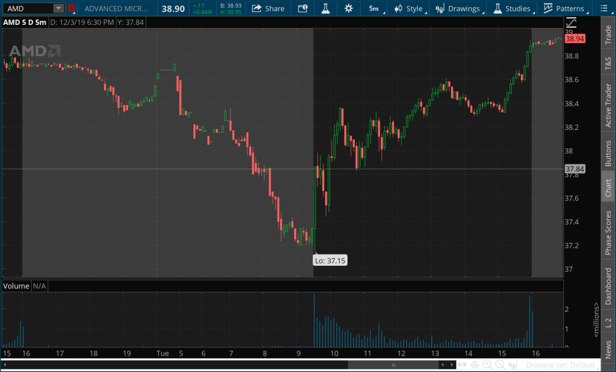Expand the Studies dropdown menu

point(535,12)
